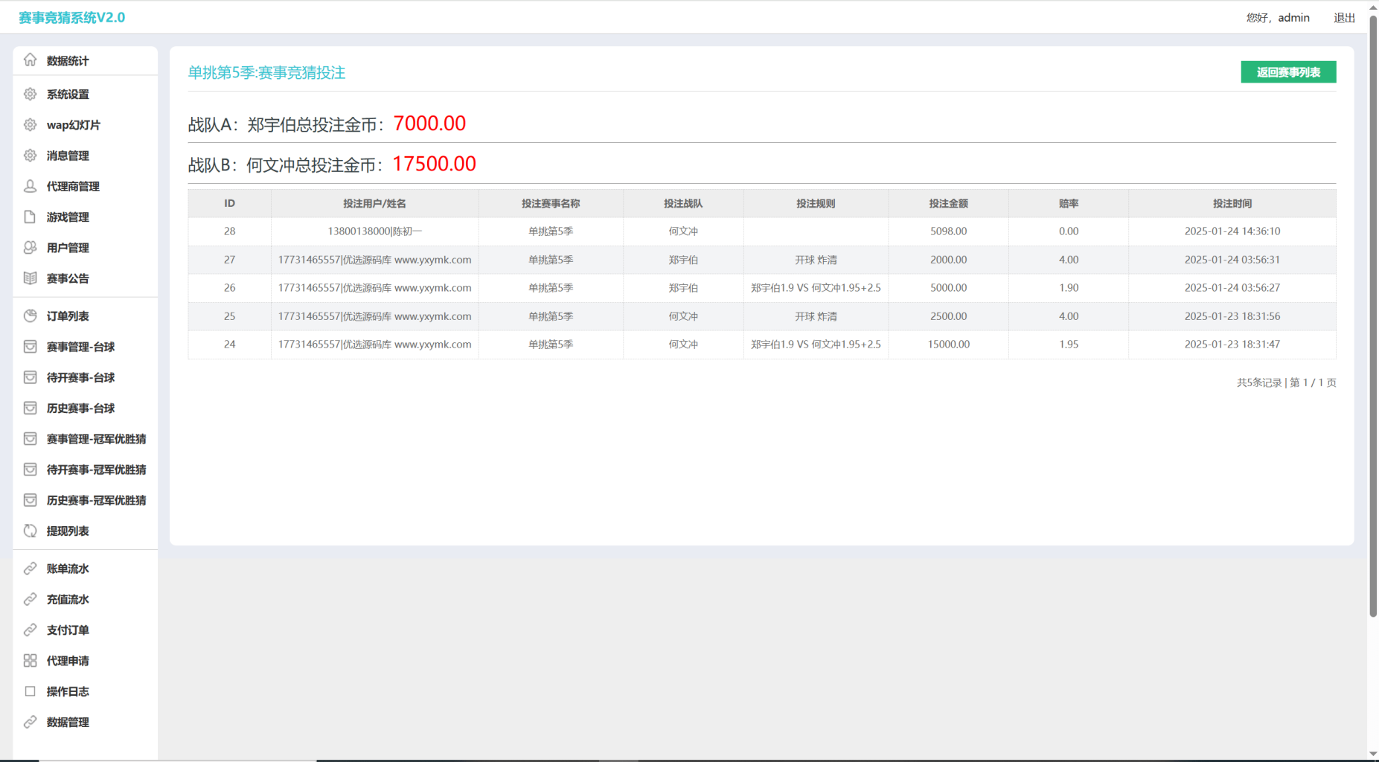Open 充值流水 from the sidebar

(68, 599)
